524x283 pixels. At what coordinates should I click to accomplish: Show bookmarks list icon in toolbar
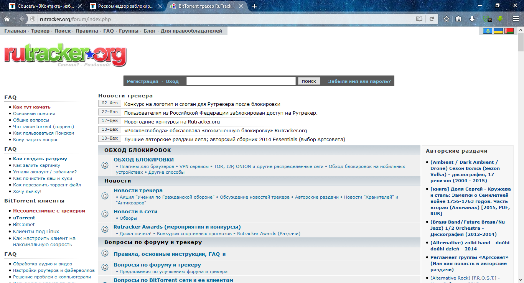click(x=458, y=19)
